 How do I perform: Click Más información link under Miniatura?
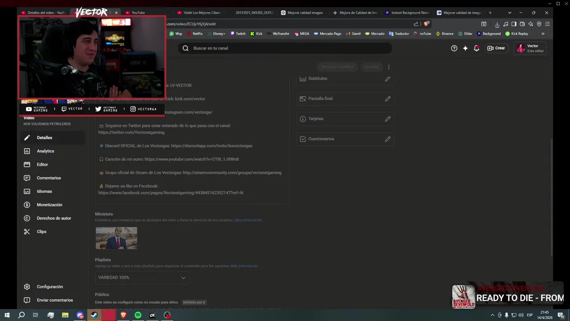point(248,220)
